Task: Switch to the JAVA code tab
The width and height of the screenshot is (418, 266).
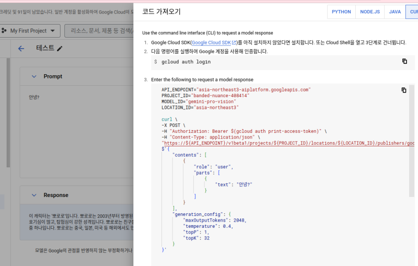Action: coord(394,11)
